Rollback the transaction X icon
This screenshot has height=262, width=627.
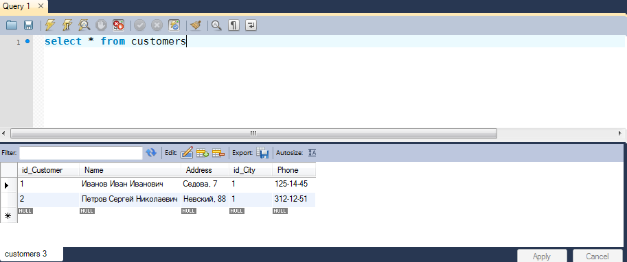pyautogui.click(x=157, y=25)
